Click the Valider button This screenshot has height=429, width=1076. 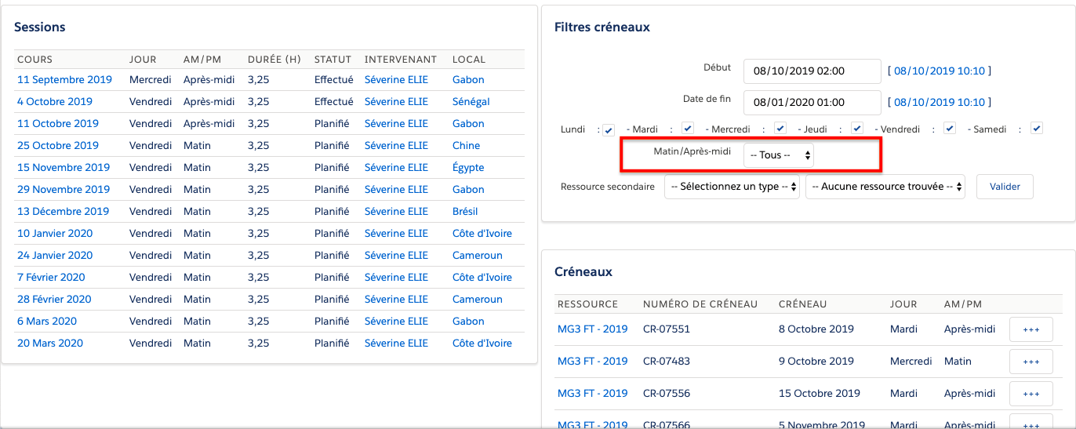(x=1005, y=187)
